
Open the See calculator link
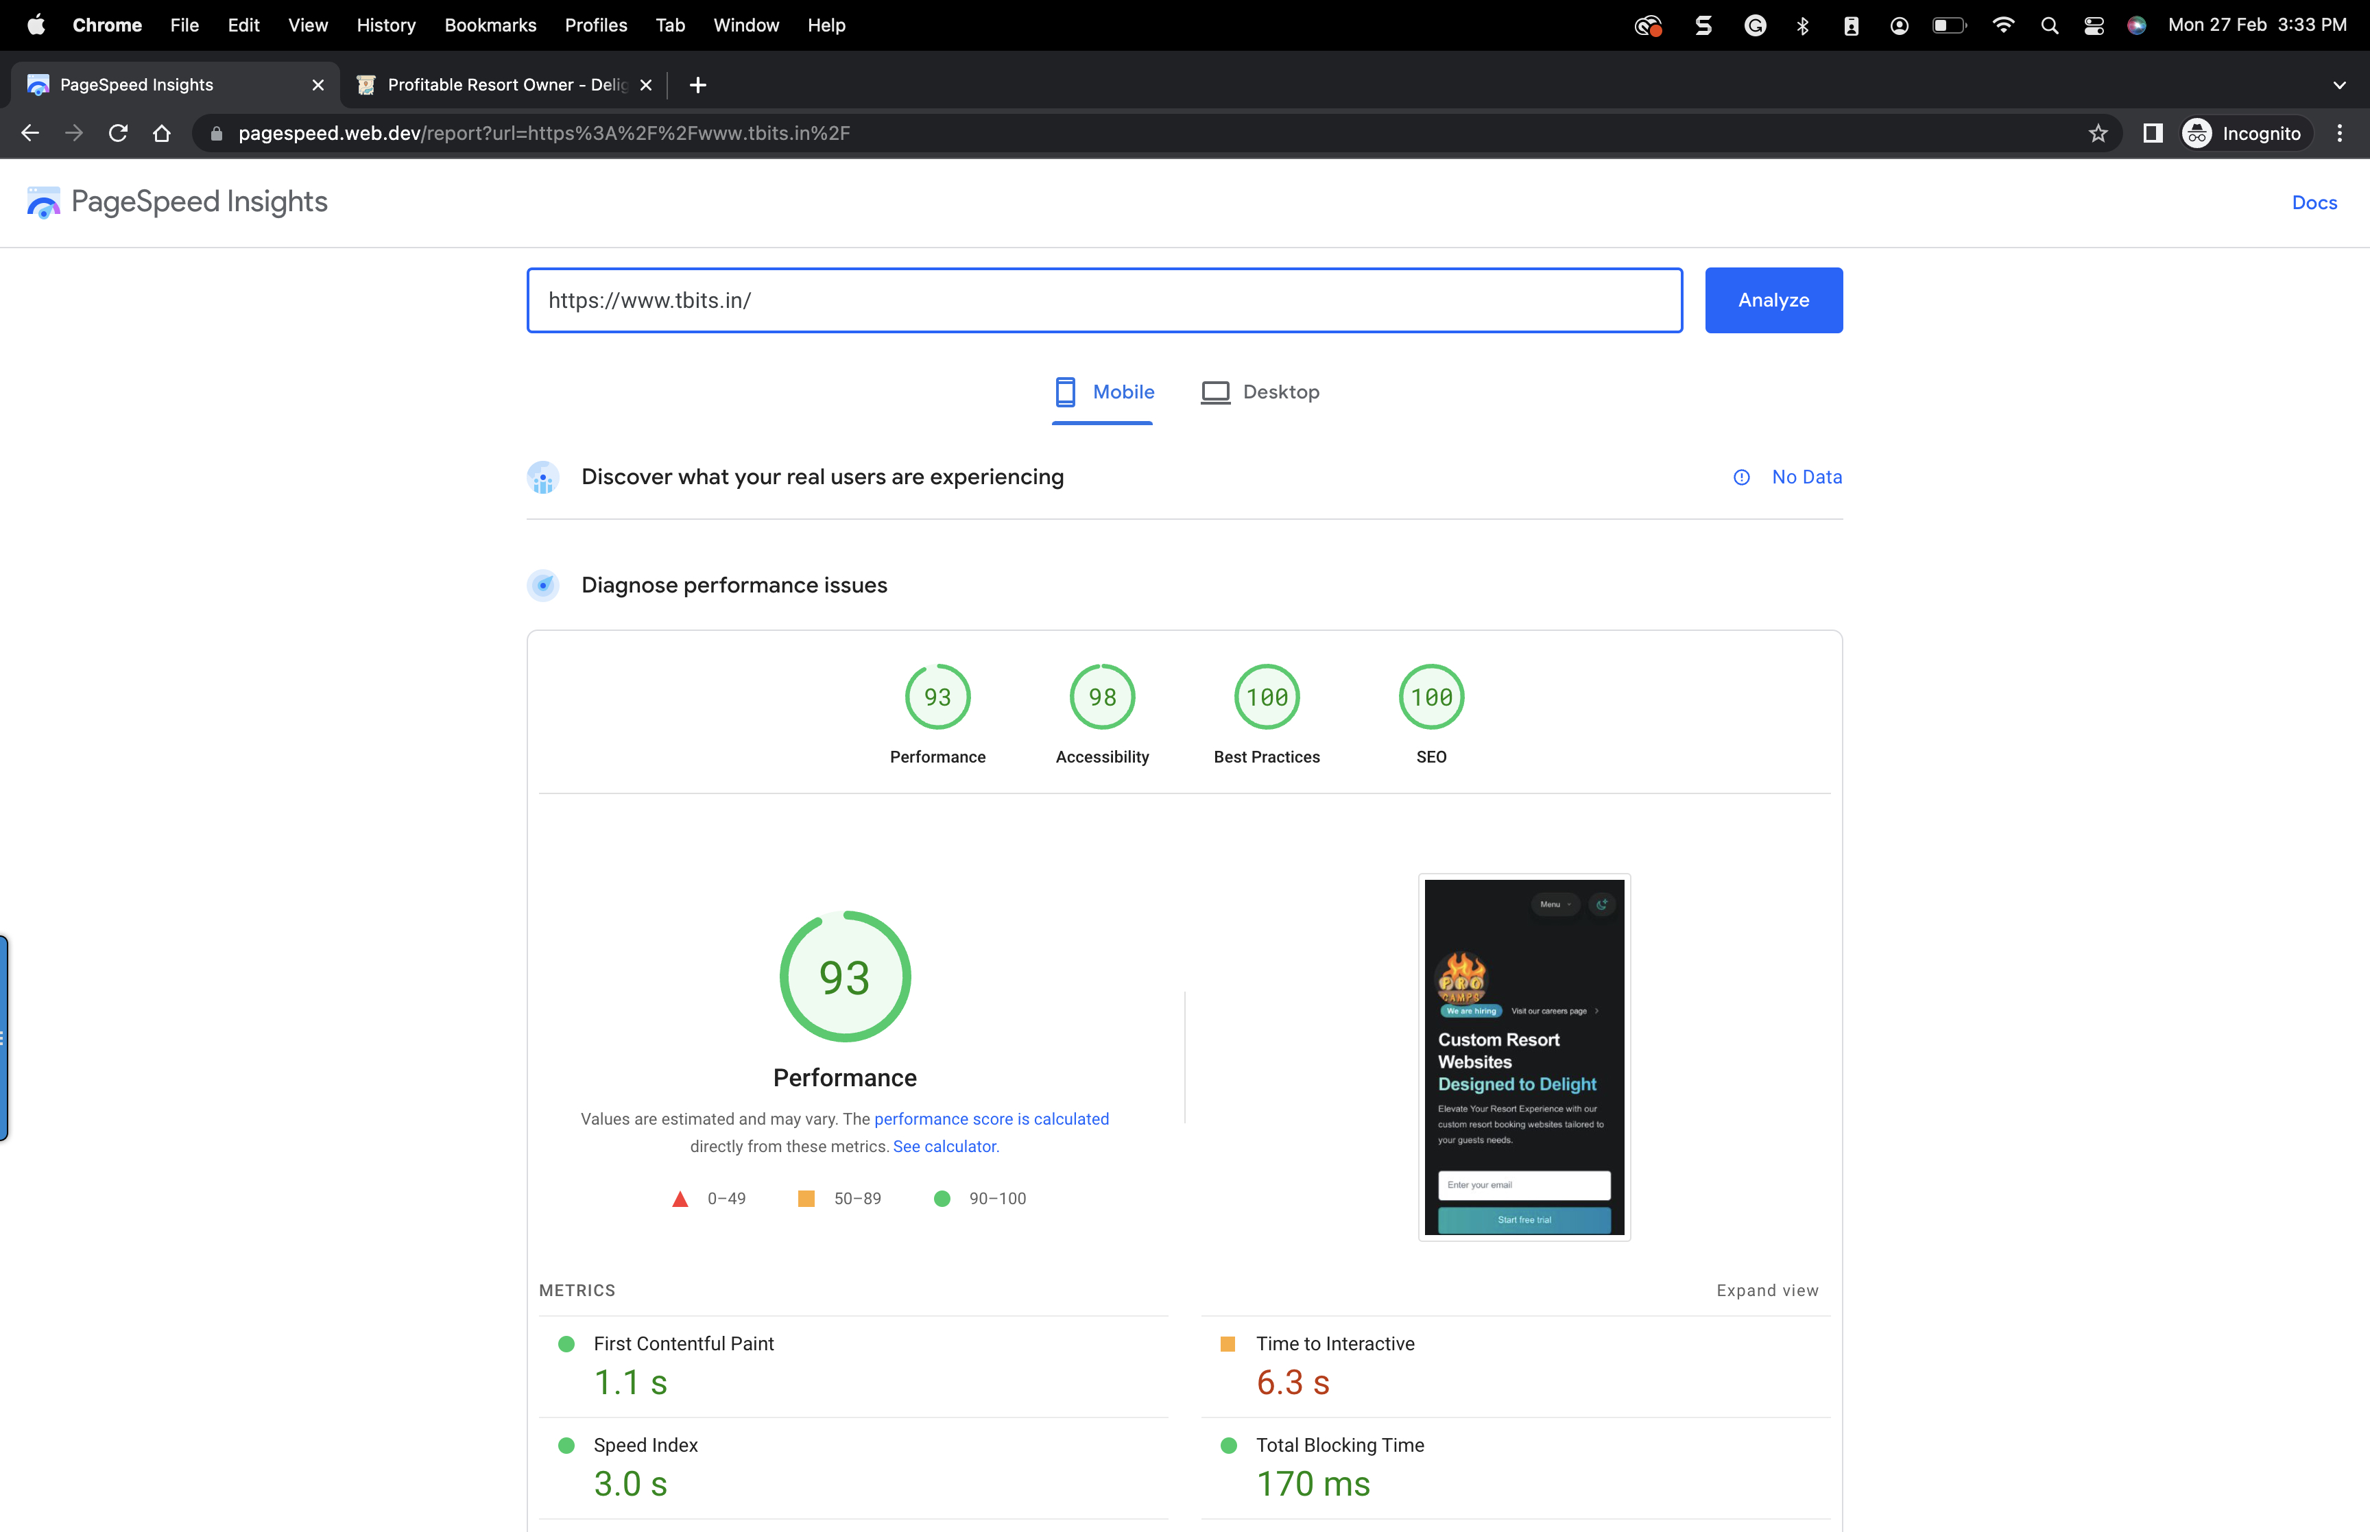click(x=945, y=1147)
